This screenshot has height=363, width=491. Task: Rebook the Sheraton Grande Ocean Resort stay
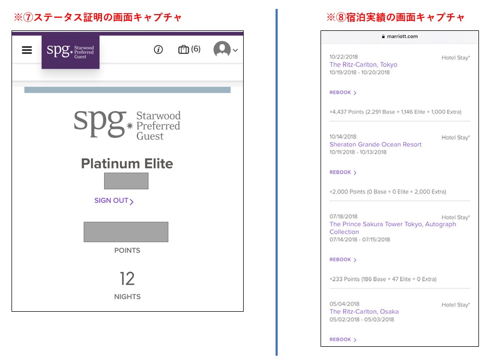click(343, 173)
